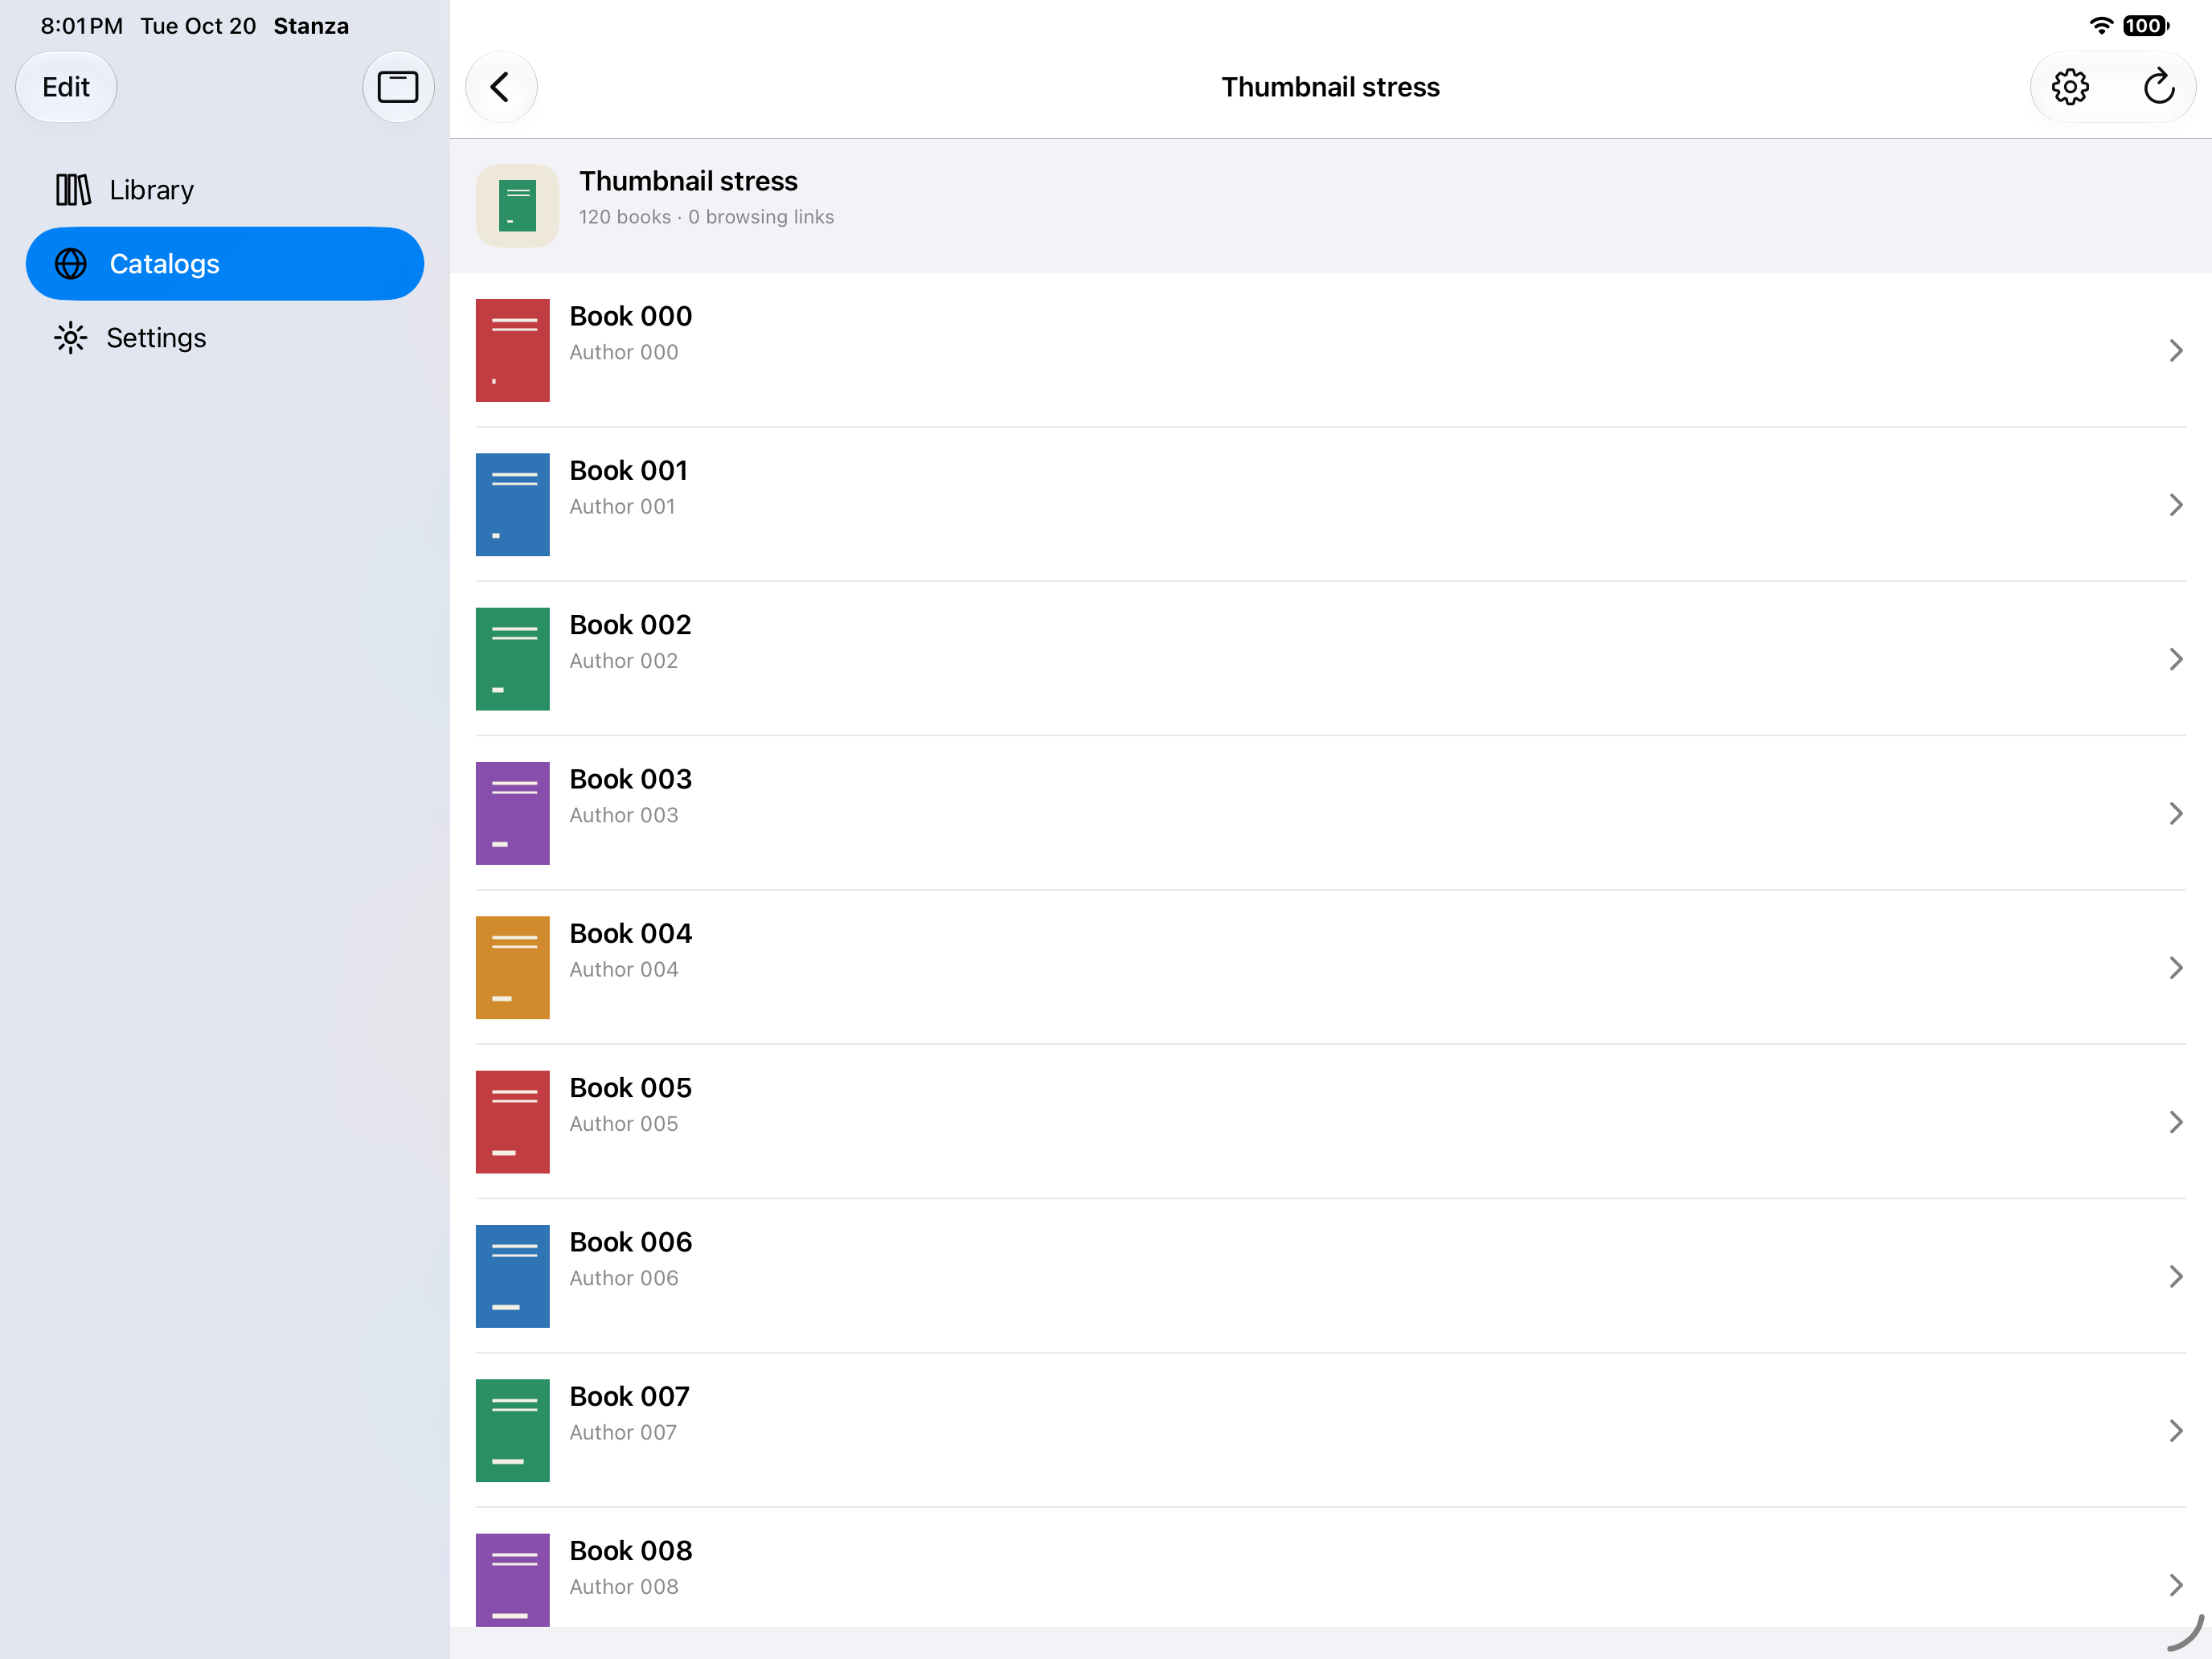Click the Thumbnail stress header cover icon
This screenshot has height=1659, width=2212.
pyautogui.click(x=517, y=205)
